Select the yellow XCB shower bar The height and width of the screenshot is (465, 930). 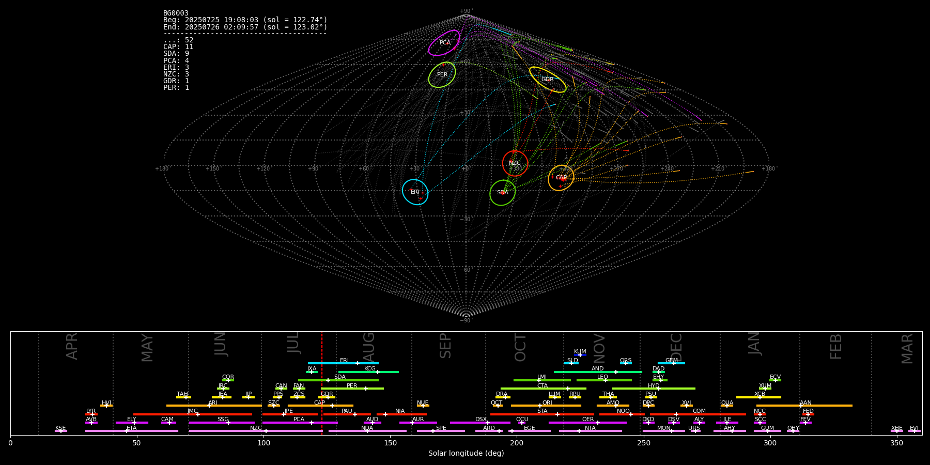(x=758, y=397)
